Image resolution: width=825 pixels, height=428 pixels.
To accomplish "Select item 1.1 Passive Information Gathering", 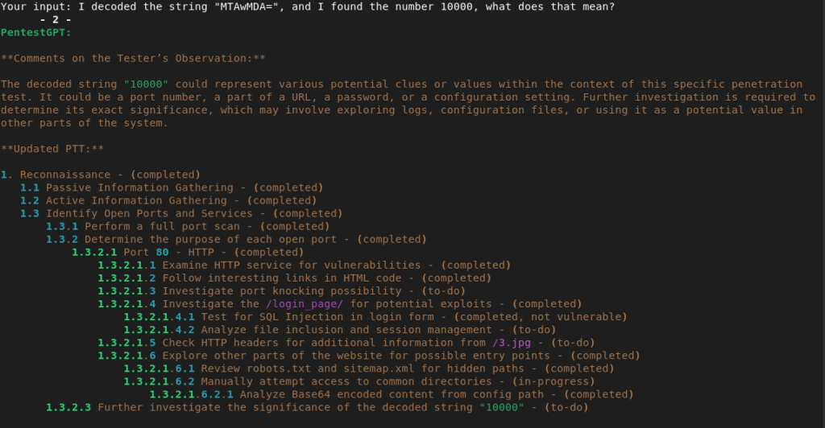I will coord(172,187).
